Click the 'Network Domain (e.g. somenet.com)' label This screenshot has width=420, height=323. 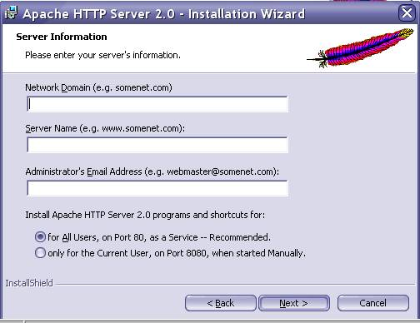pyautogui.click(x=98, y=87)
